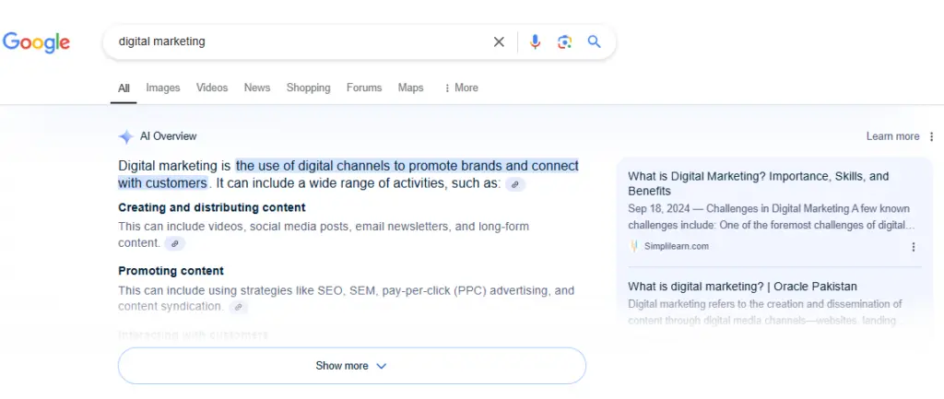
Task: Clear the search box with X icon
Action: (499, 41)
